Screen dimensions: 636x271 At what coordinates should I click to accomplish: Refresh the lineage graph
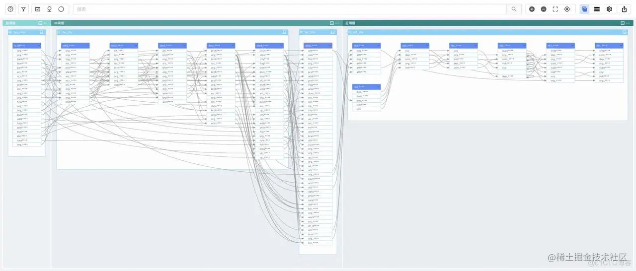pyautogui.click(x=61, y=9)
